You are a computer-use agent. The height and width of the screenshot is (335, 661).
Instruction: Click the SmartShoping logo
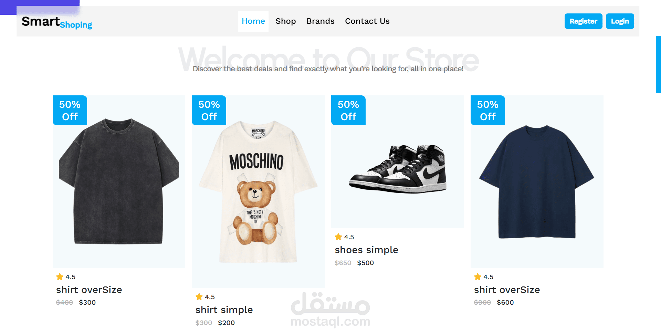coord(57,22)
